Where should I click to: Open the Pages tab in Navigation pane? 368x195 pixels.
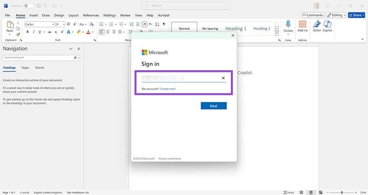(25, 67)
